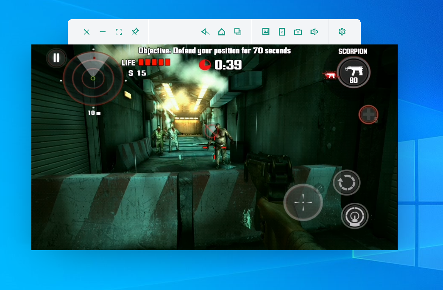This screenshot has width=443, height=290.
Task: Tap the crosshair fire button
Action: [x=303, y=202]
